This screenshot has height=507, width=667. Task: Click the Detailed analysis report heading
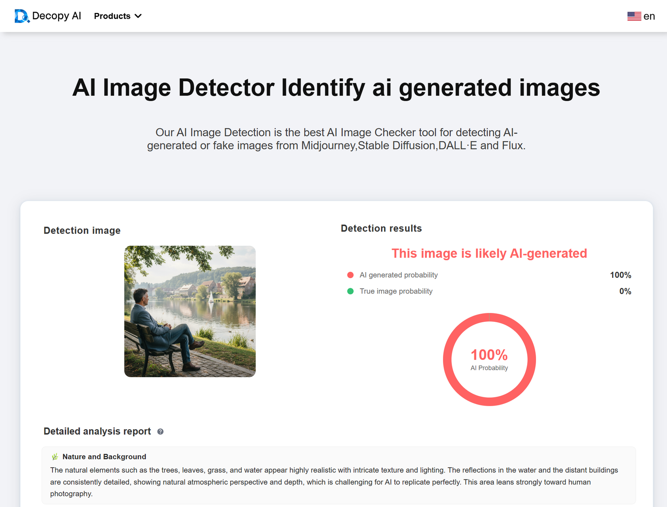[97, 431]
